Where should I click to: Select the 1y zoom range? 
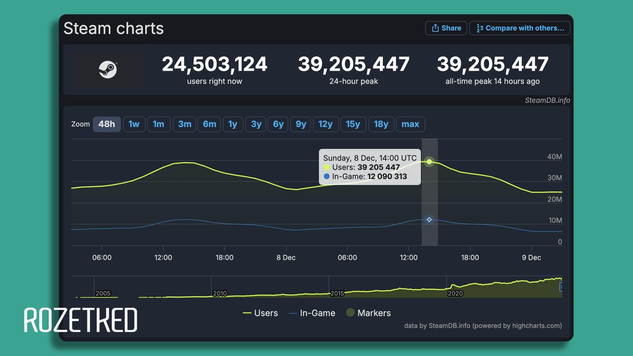tap(233, 124)
